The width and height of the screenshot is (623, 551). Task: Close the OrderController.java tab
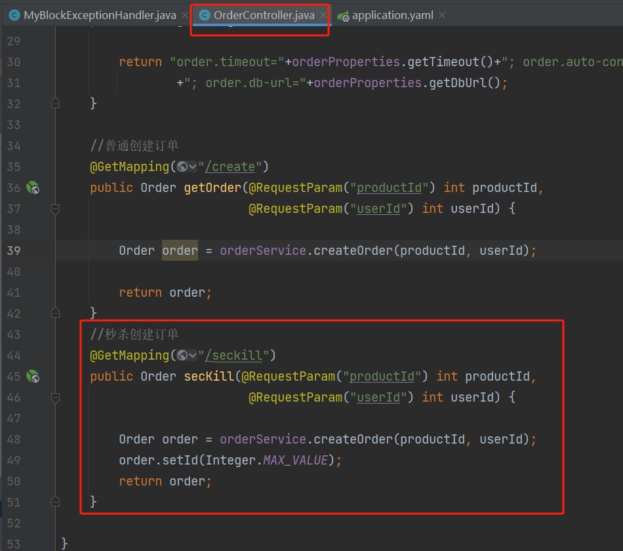click(x=323, y=15)
